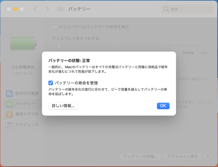This screenshot has width=218, height=167.
Task: Navigate back with the left arrow
Action: pyautogui.click(x=35, y=9)
